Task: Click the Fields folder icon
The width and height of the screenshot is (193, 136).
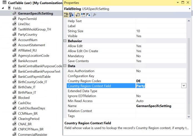Action: [9, 8]
